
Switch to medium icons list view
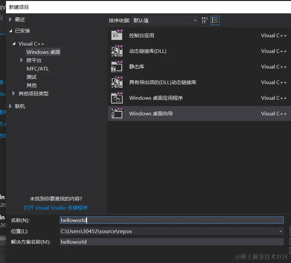[x=215, y=20]
